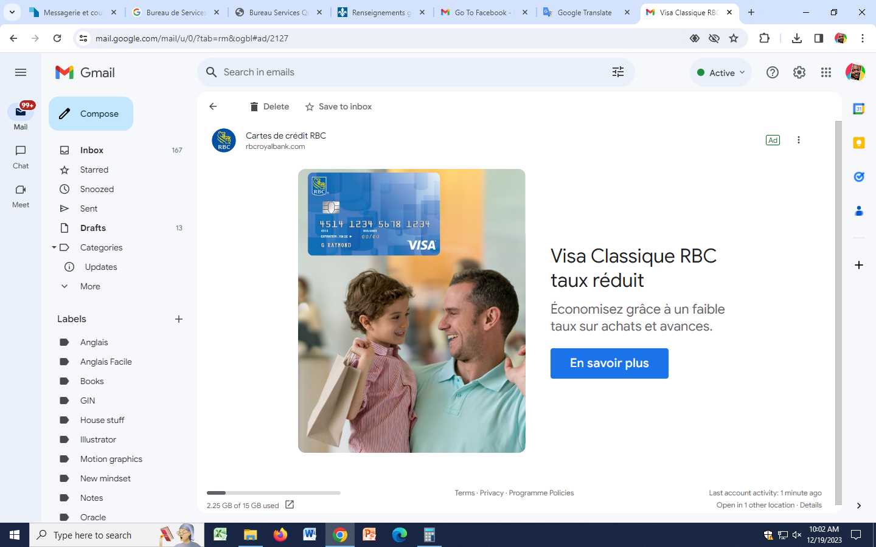Open Gmail settings gear icon
Image resolution: width=876 pixels, height=547 pixels.
(799, 72)
